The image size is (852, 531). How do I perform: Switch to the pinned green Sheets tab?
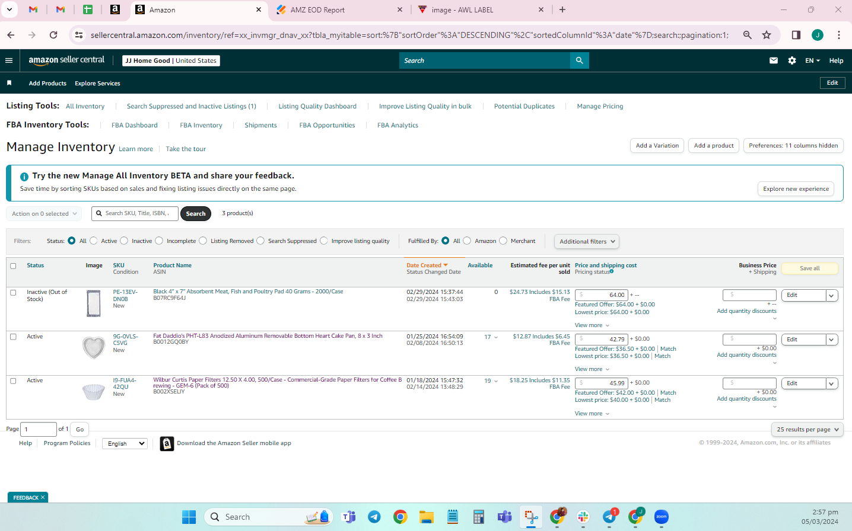[88, 9]
